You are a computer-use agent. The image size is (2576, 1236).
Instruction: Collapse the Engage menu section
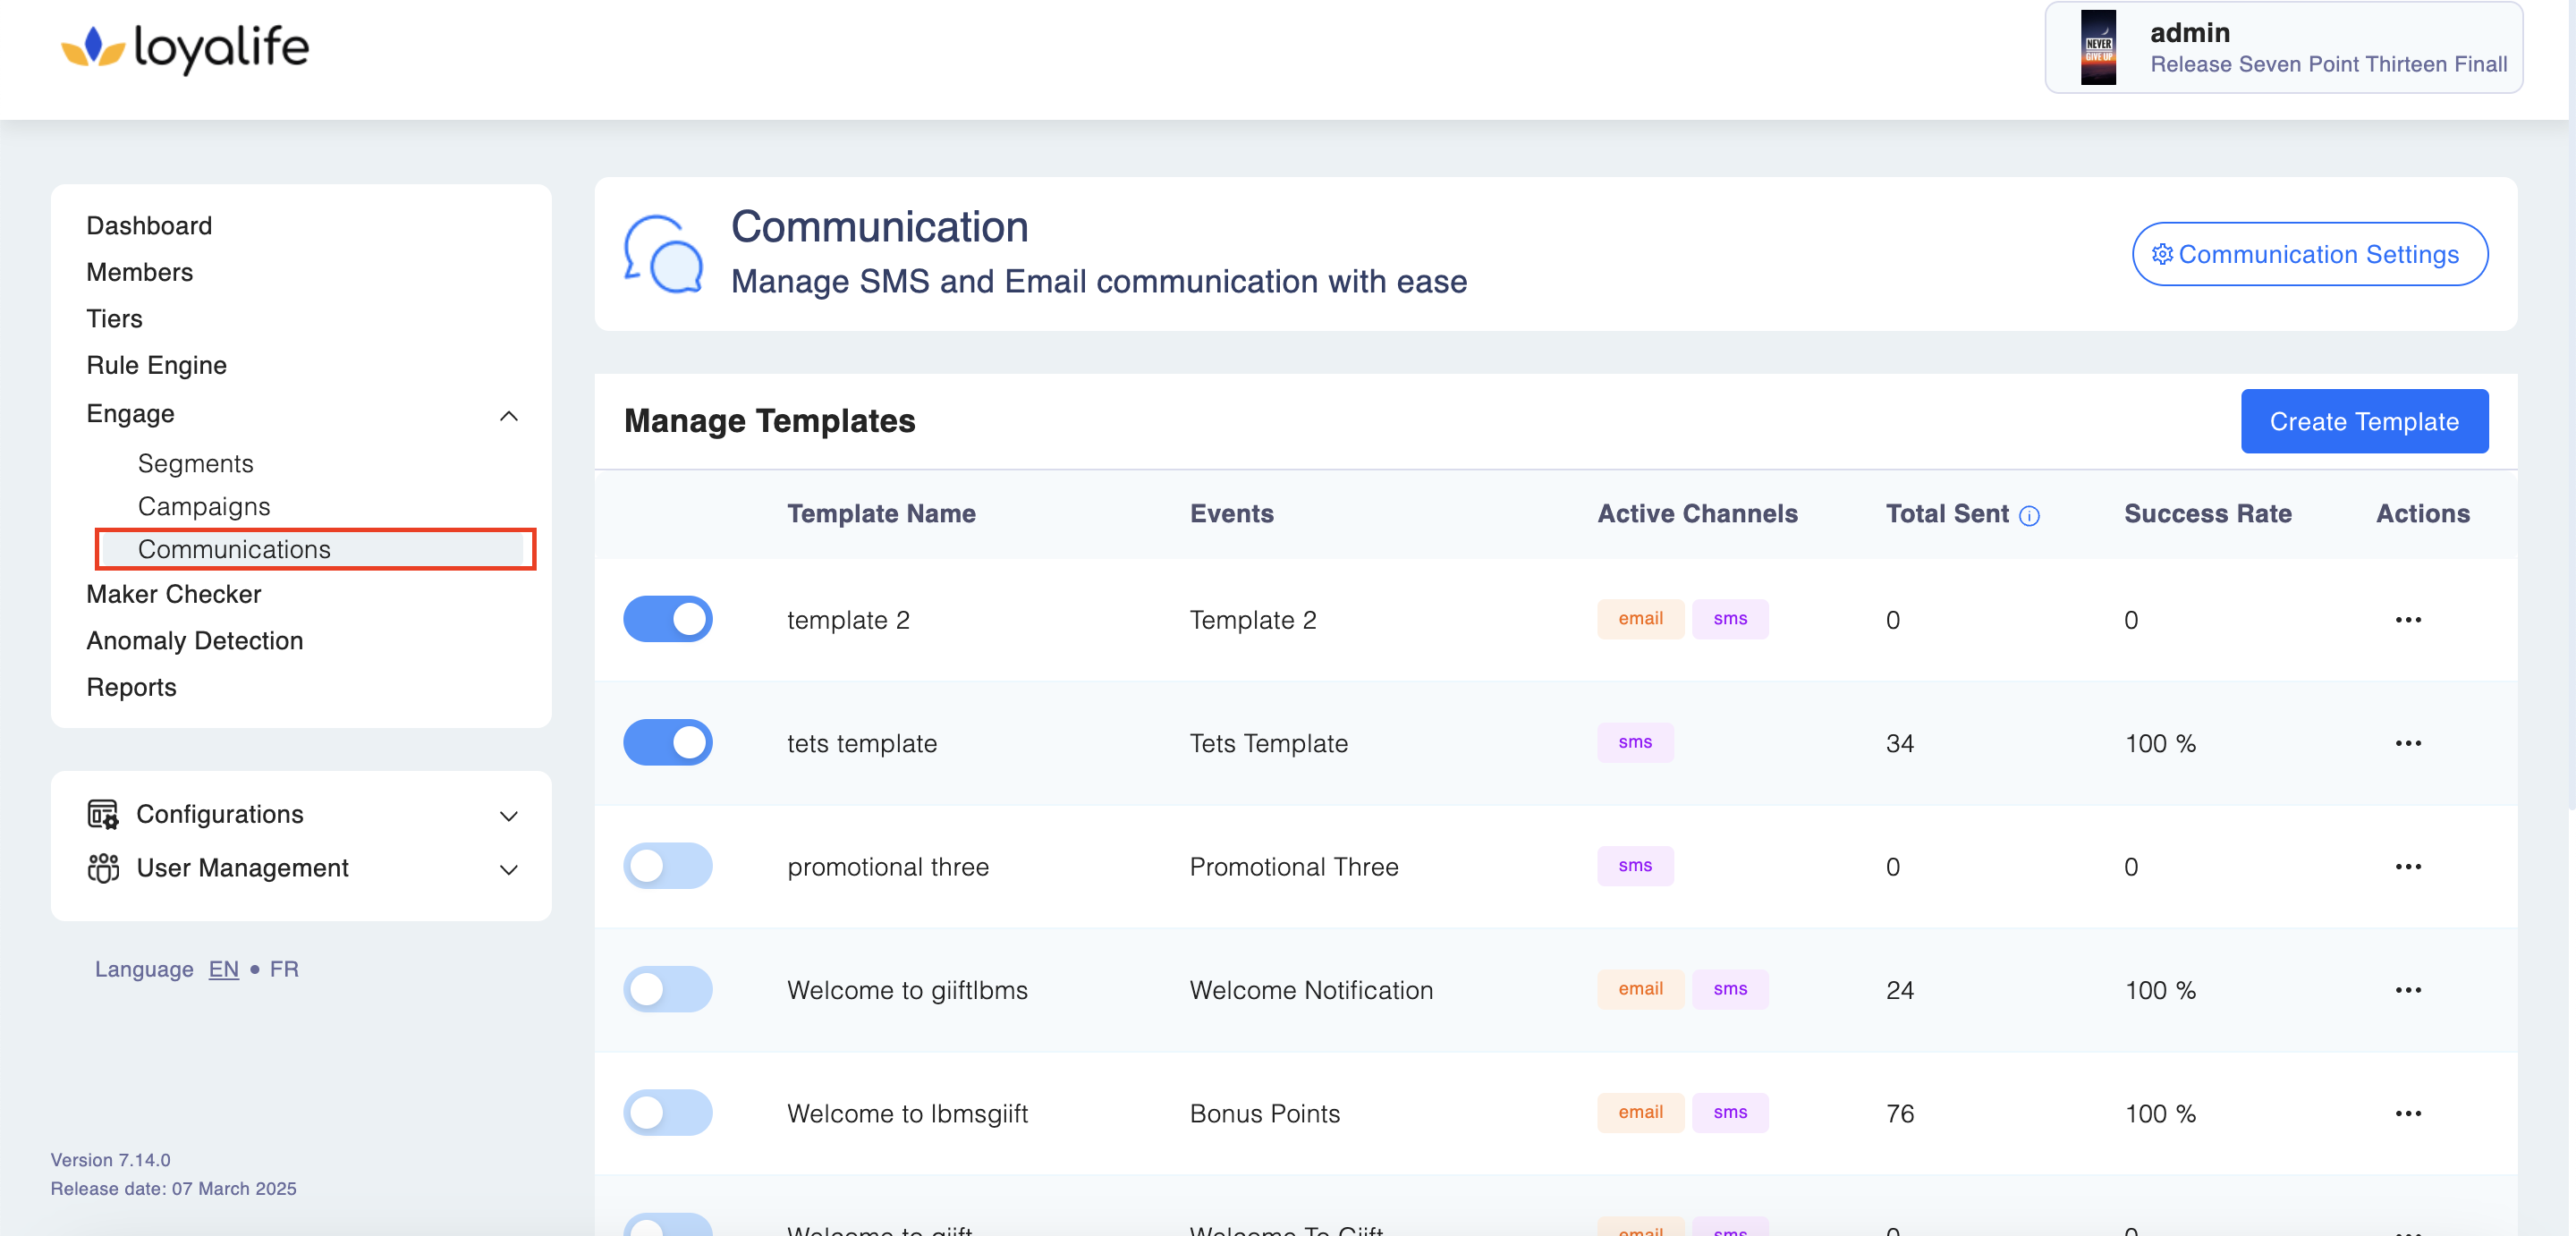(508, 415)
